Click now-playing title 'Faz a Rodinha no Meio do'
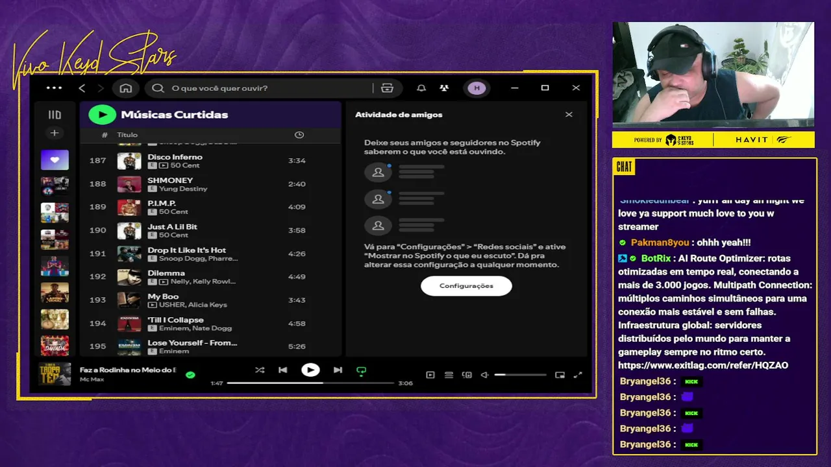Viewport: 831px width, 467px height. click(x=128, y=370)
